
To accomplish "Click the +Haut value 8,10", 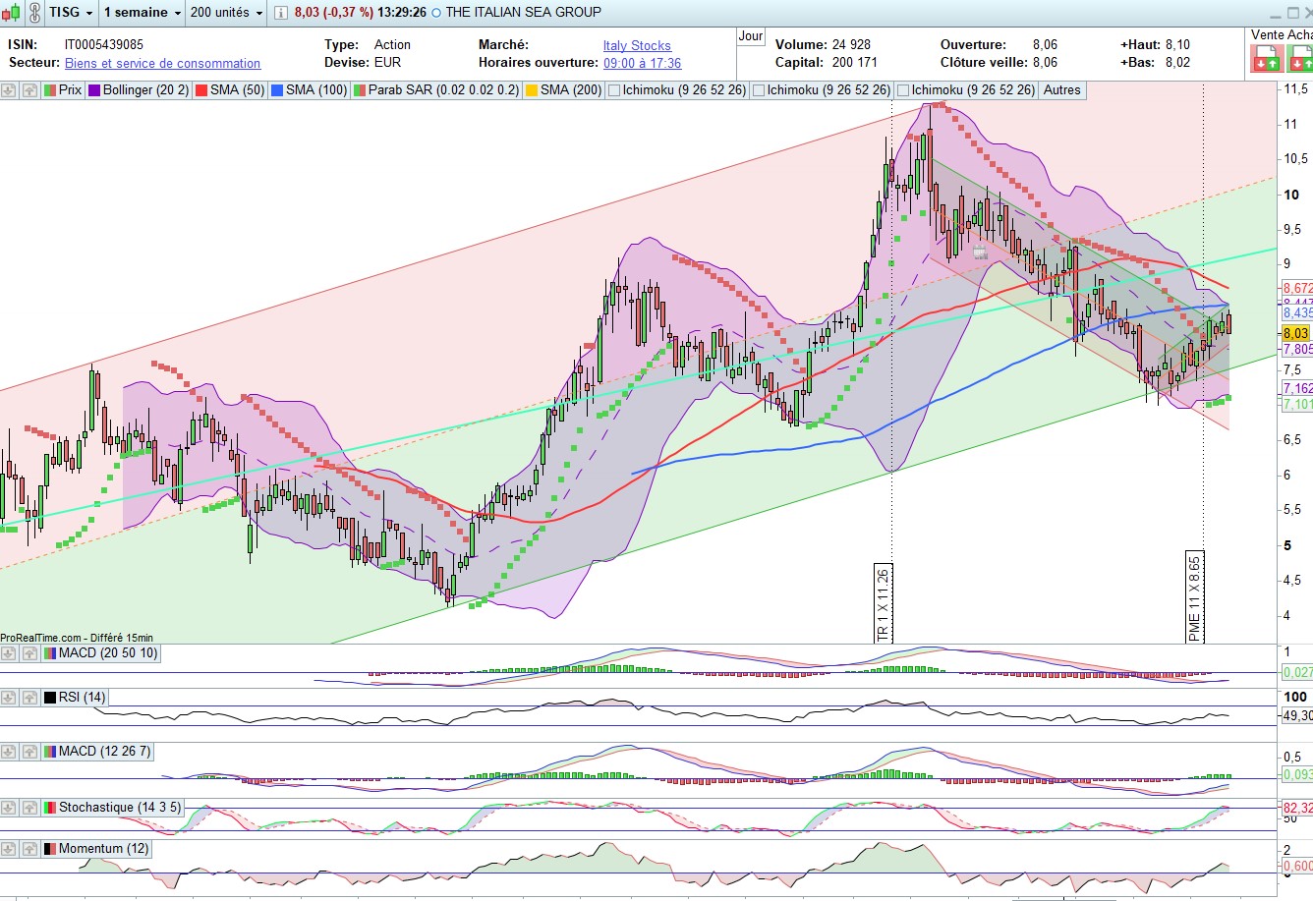I will (1177, 45).
